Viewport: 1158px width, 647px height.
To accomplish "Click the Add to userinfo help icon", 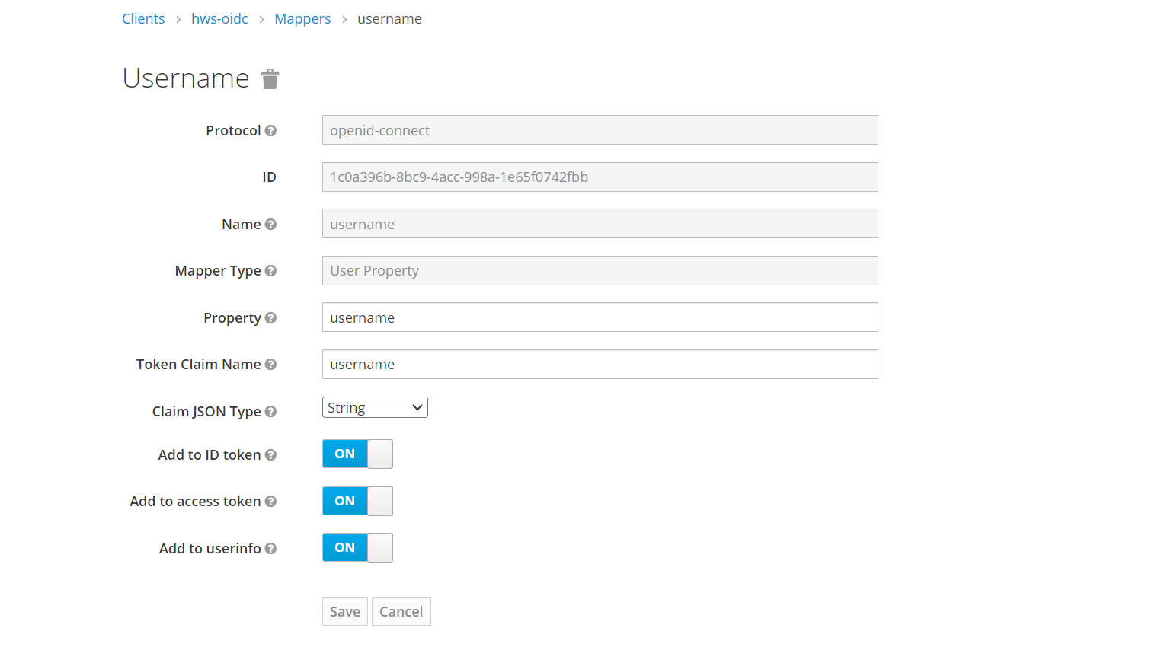I will coord(270,549).
